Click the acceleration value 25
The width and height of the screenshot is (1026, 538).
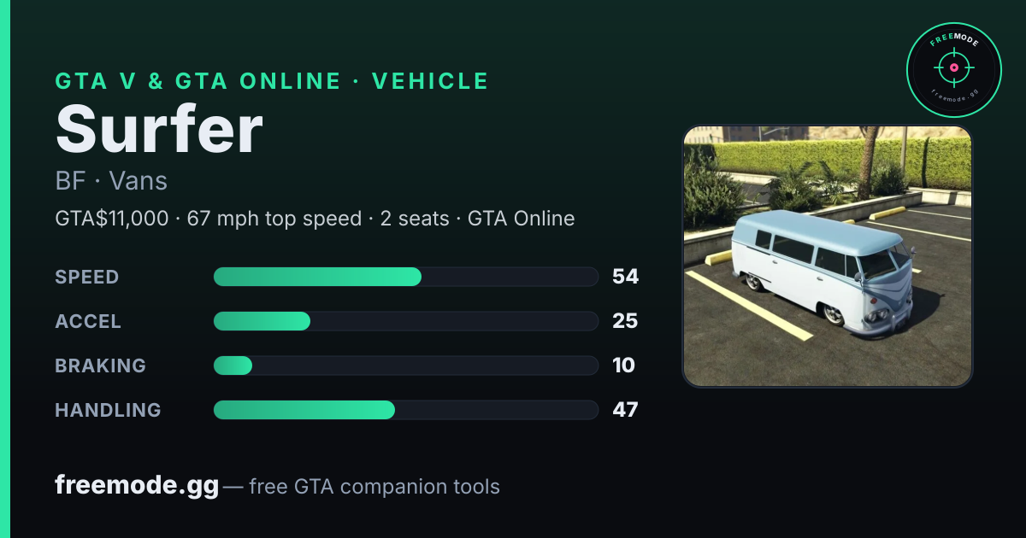point(626,321)
